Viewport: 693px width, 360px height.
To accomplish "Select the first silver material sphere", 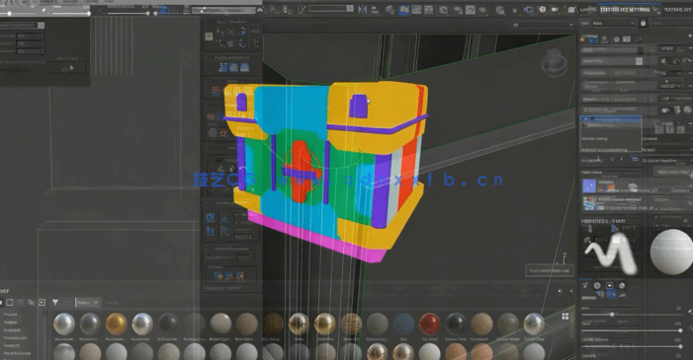I will coord(64,324).
